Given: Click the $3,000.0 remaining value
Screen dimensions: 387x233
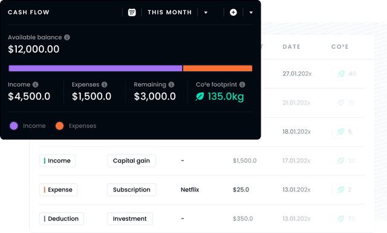Looking at the screenshot, I should pos(155,97).
